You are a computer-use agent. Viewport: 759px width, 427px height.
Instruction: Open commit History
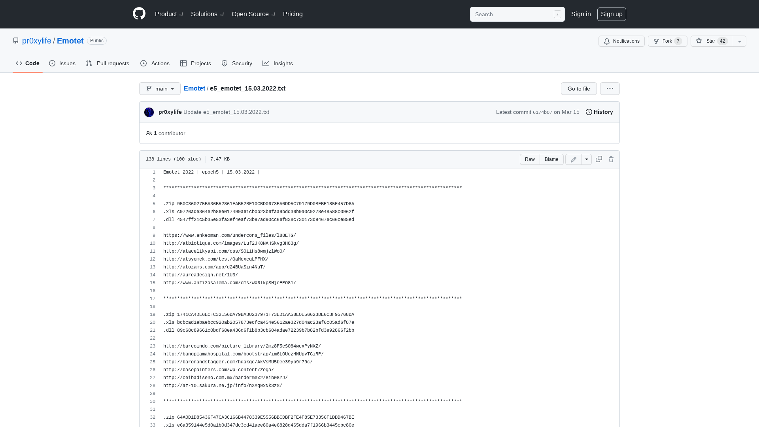click(599, 112)
